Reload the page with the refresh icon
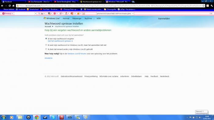The image size is (214, 120). (9, 6)
